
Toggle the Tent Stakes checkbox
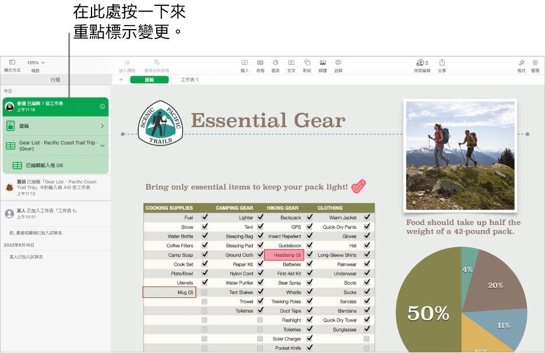(261, 292)
